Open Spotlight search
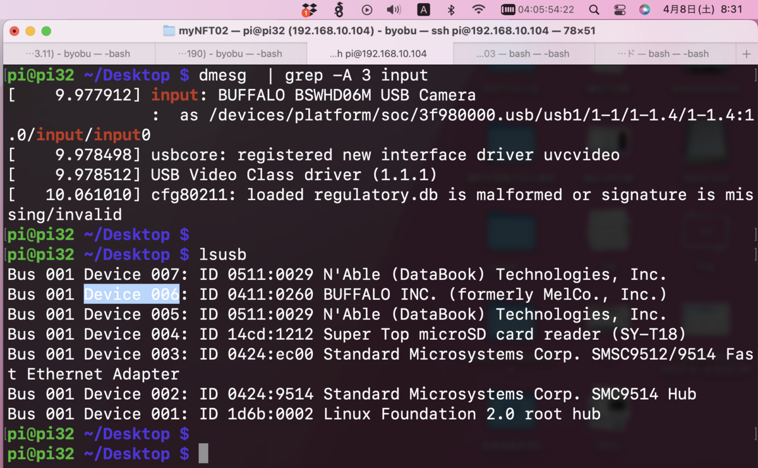This screenshot has height=468, width=758. coord(594,9)
